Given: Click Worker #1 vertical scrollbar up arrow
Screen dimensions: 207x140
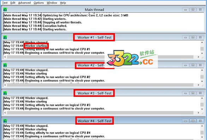Looking at the screenshot, I should coord(202,43).
